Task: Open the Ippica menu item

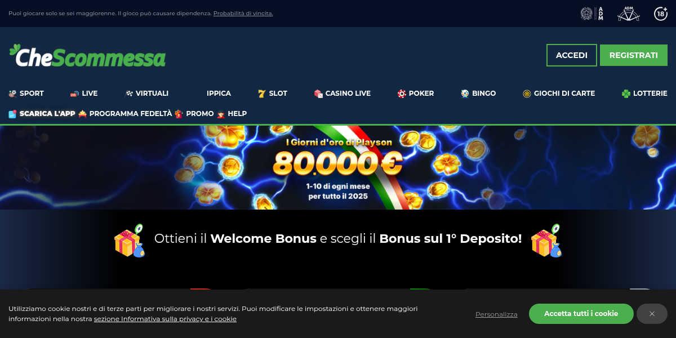Action: click(219, 94)
